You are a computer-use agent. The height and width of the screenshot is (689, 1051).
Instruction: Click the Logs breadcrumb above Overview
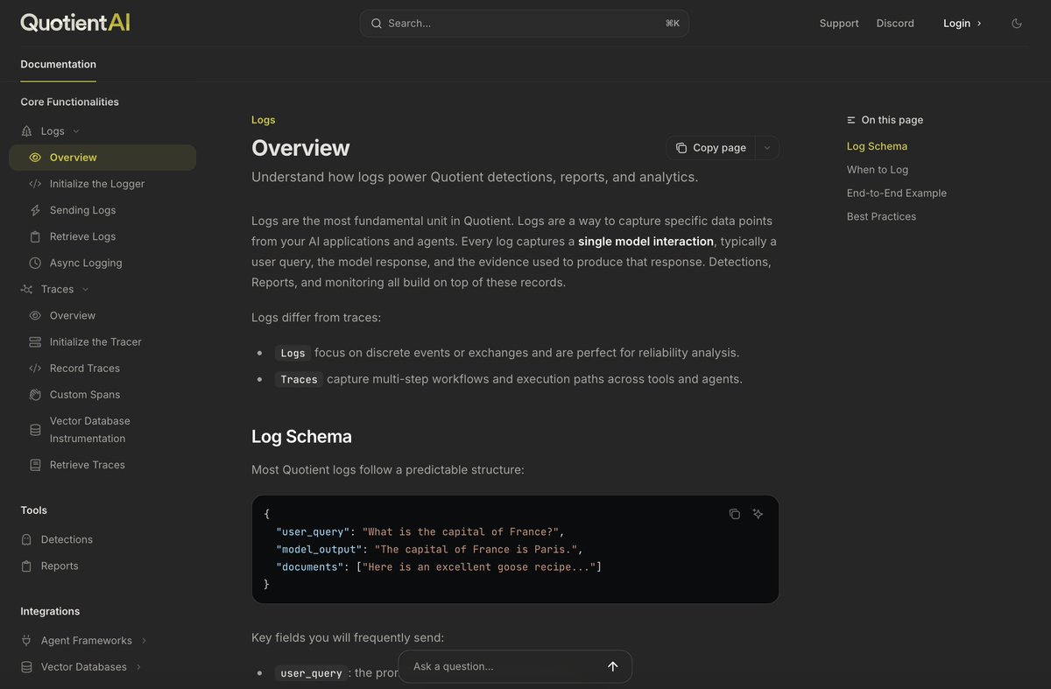tap(263, 120)
